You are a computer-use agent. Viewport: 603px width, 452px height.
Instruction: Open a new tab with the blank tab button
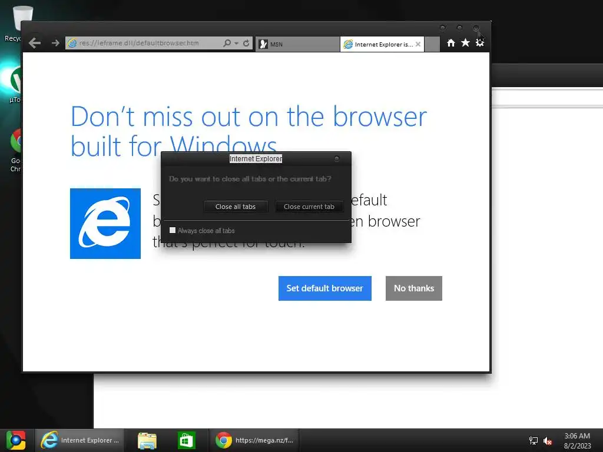click(x=432, y=44)
